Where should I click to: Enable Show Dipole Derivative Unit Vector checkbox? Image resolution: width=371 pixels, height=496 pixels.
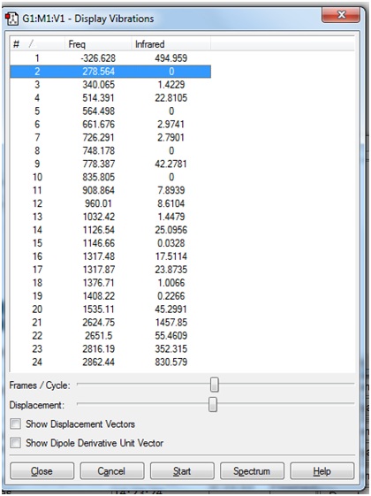15,443
